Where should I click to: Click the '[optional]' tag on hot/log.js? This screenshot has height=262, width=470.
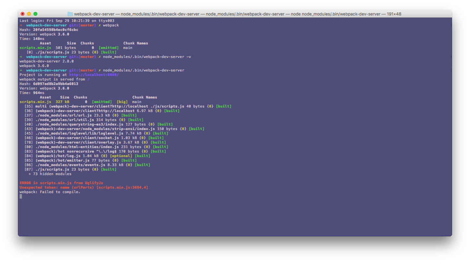pyautogui.click(x=121, y=156)
